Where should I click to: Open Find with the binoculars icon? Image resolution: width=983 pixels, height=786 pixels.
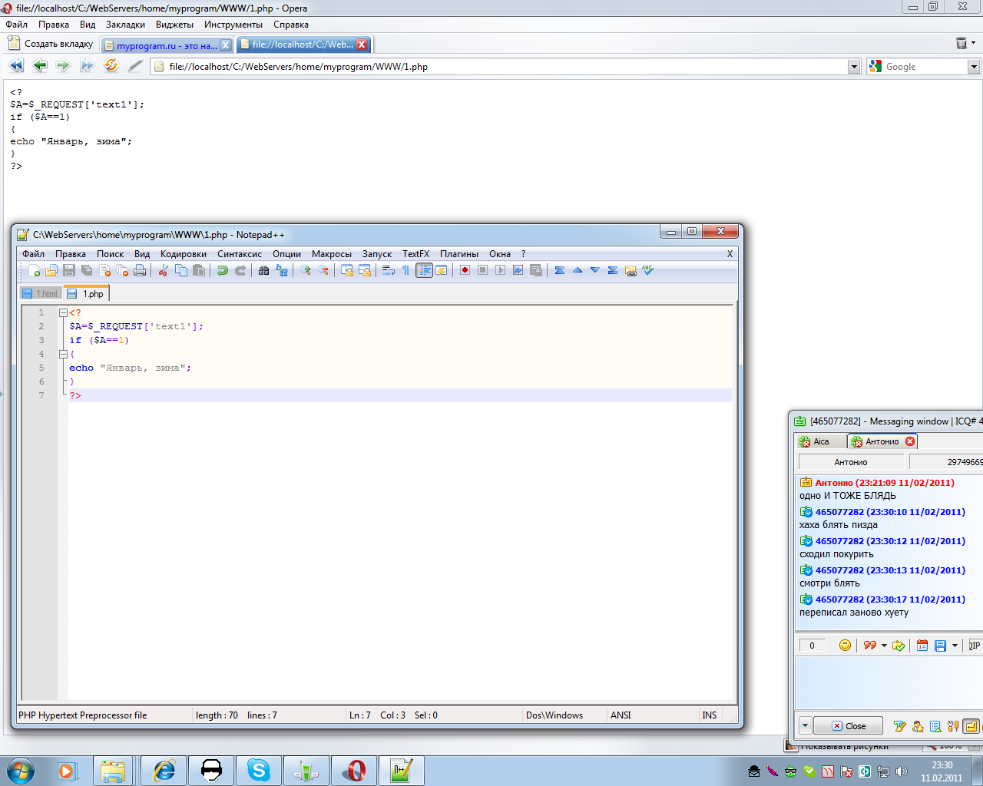[x=264, y=270]
